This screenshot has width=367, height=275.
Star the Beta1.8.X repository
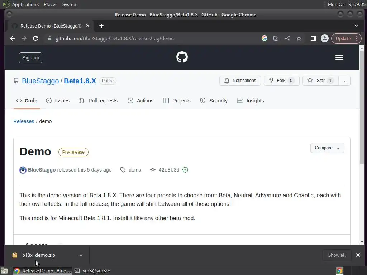tap(320, 81)
